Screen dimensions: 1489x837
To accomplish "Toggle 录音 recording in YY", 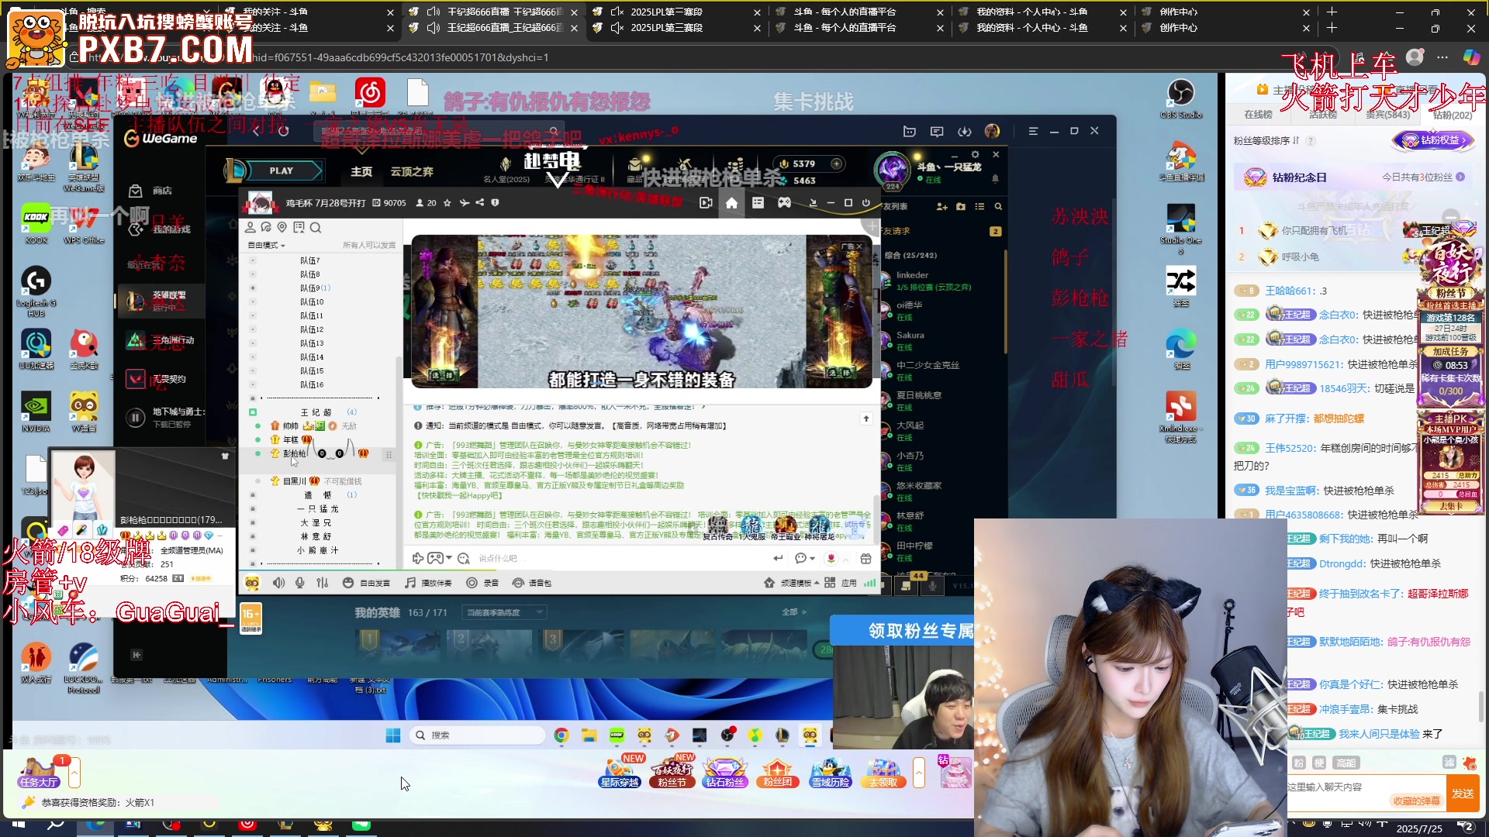I will 483,583.
